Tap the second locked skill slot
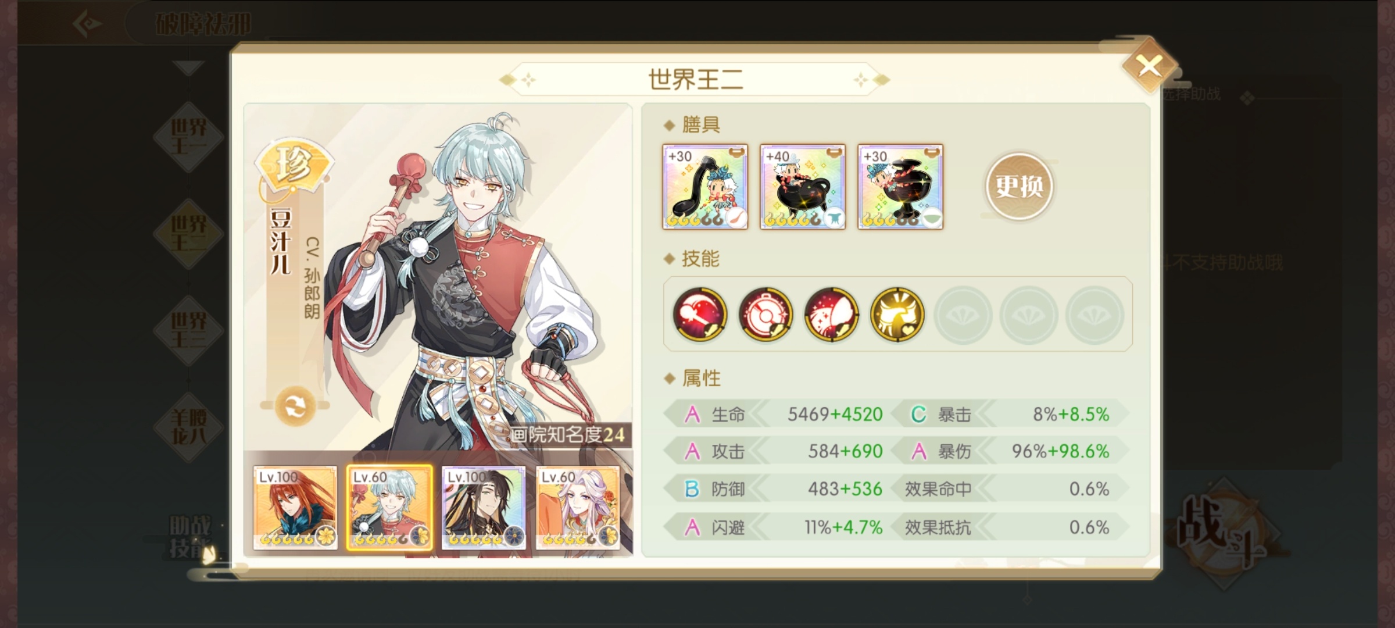This screenshot has height=628, width=1395. (1028, 315)
